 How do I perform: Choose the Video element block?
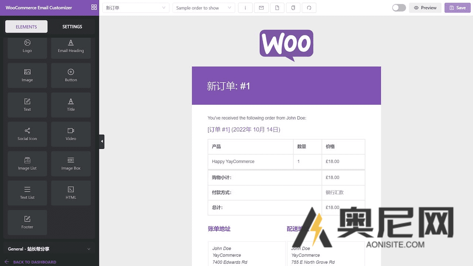click(x=71, y=134)
